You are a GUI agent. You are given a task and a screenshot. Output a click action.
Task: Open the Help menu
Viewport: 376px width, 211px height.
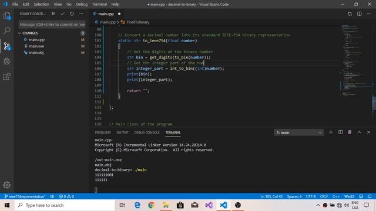tap(115, 4)
